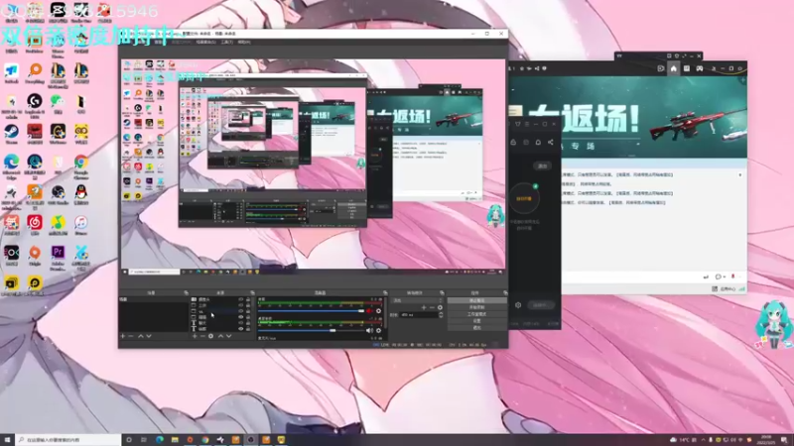Screen dimensions: 794x446
Task: Toggle visibility of the vs source
Action: [x=240, y=311]
